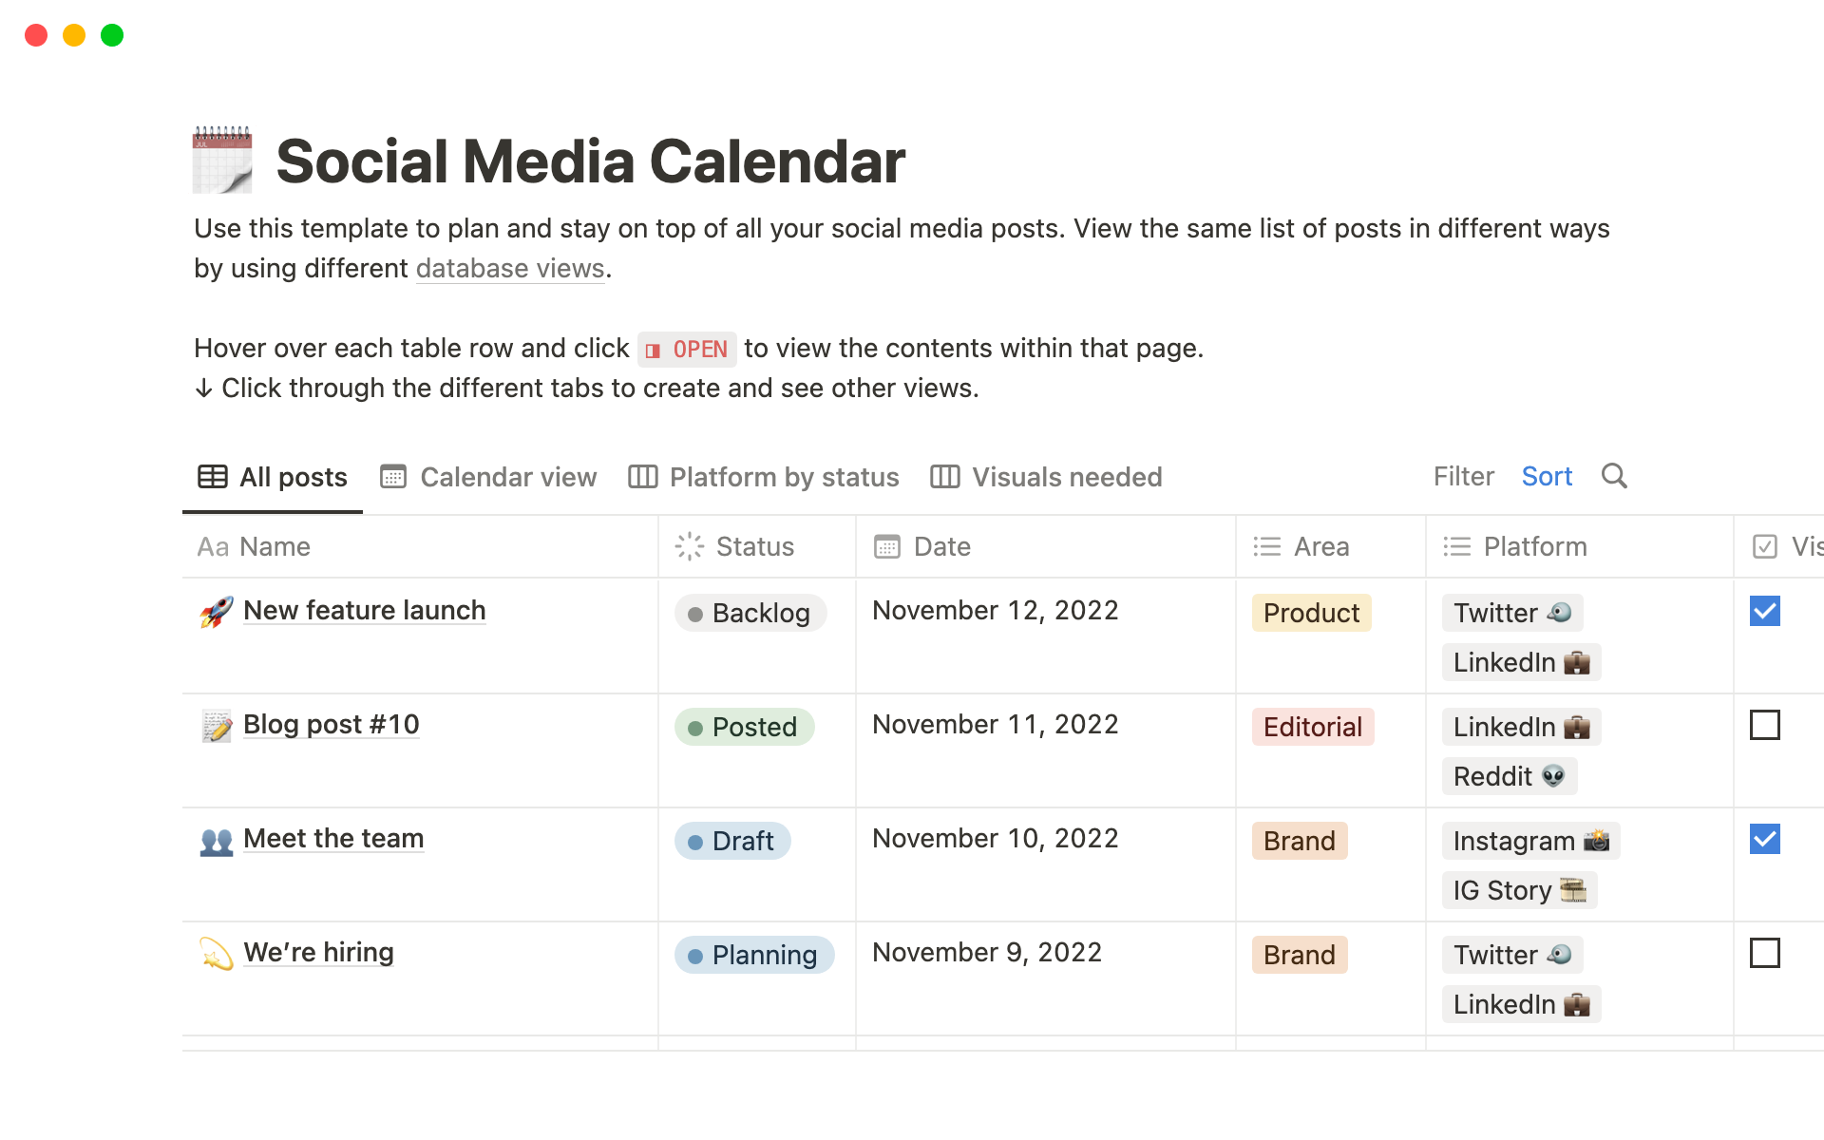
Task: Open the Status column header menu
Action: click(x=736, y=547)
